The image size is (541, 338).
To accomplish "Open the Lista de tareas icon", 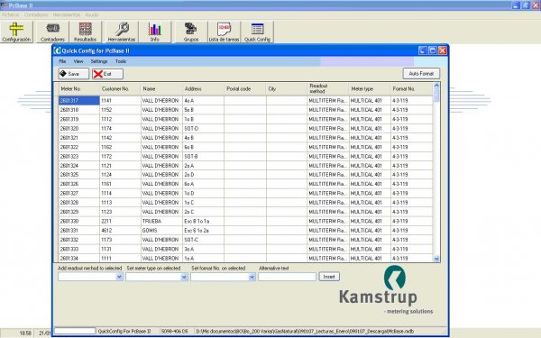I will tap(224, 32).
